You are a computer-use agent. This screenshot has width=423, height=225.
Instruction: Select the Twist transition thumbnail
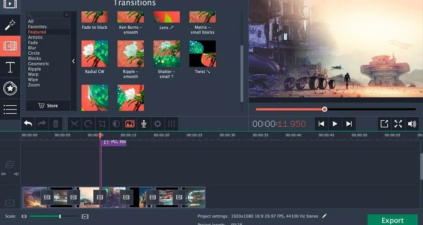point(202,54)
